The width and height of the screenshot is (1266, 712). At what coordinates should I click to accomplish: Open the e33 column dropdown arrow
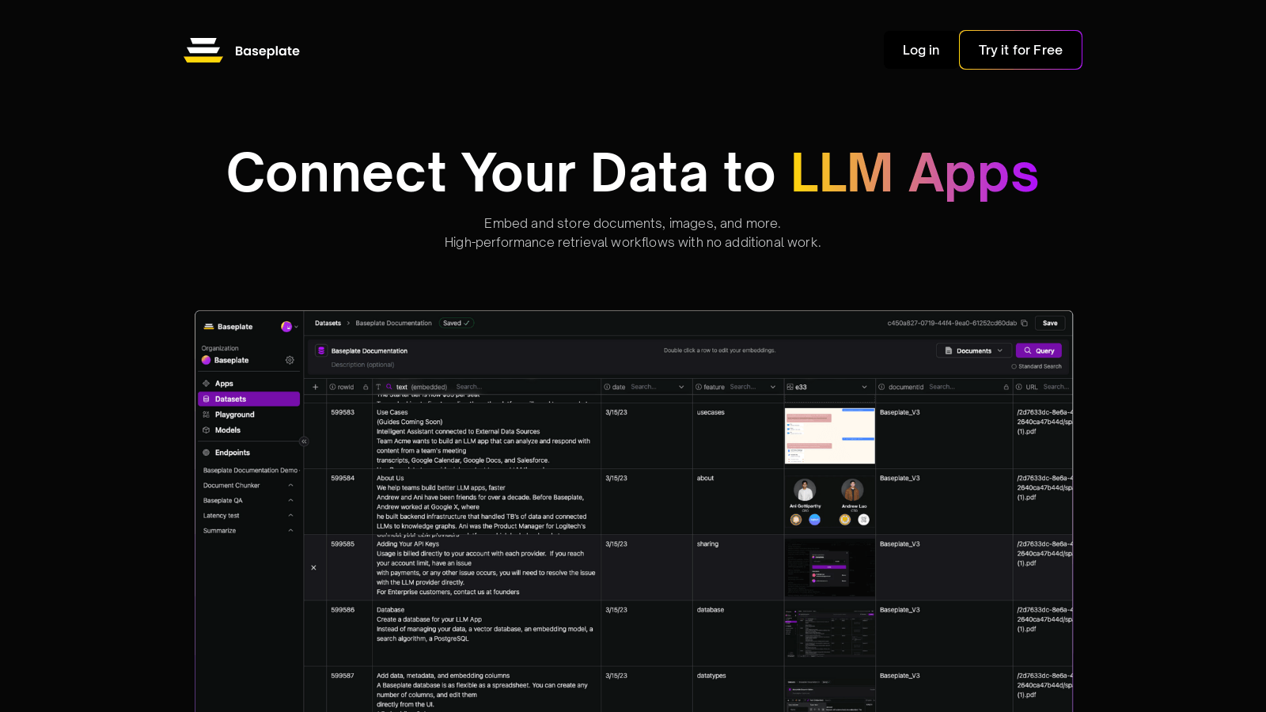[x=864, y=387]
